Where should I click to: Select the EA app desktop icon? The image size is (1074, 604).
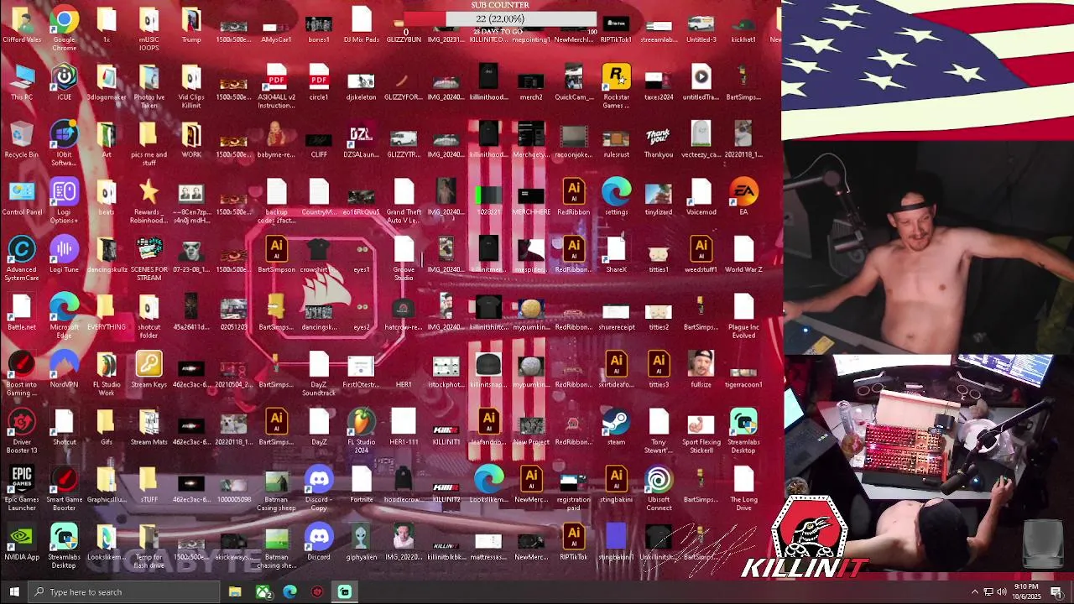743,192
